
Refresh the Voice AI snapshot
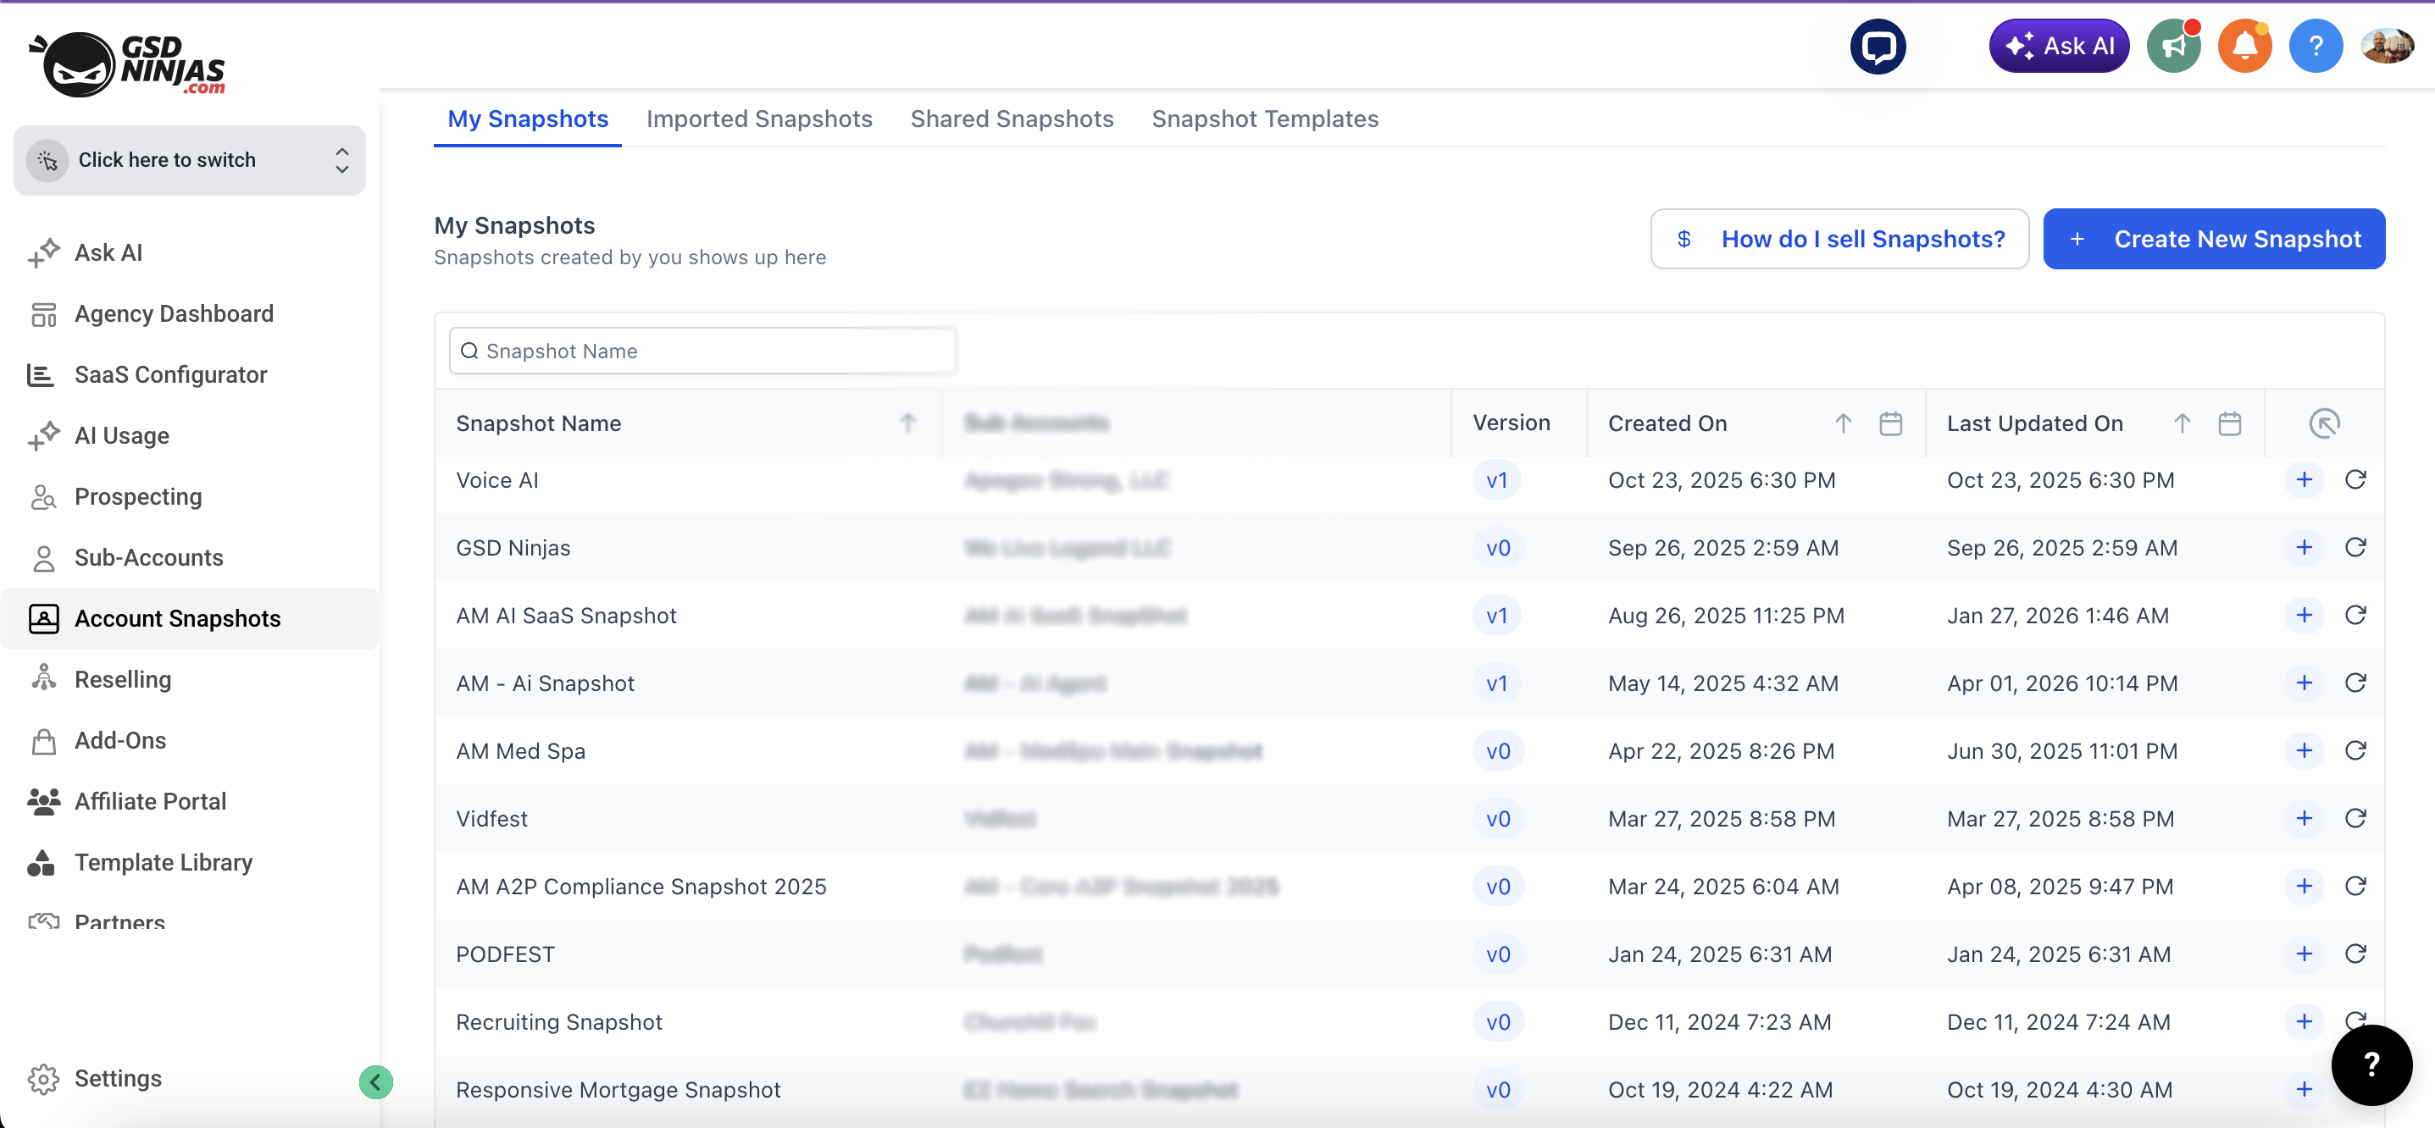2355,480
